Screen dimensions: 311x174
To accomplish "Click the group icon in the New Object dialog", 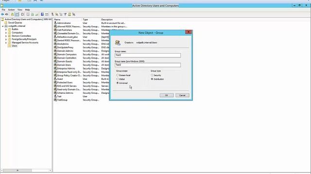I will tap(118, 43).
